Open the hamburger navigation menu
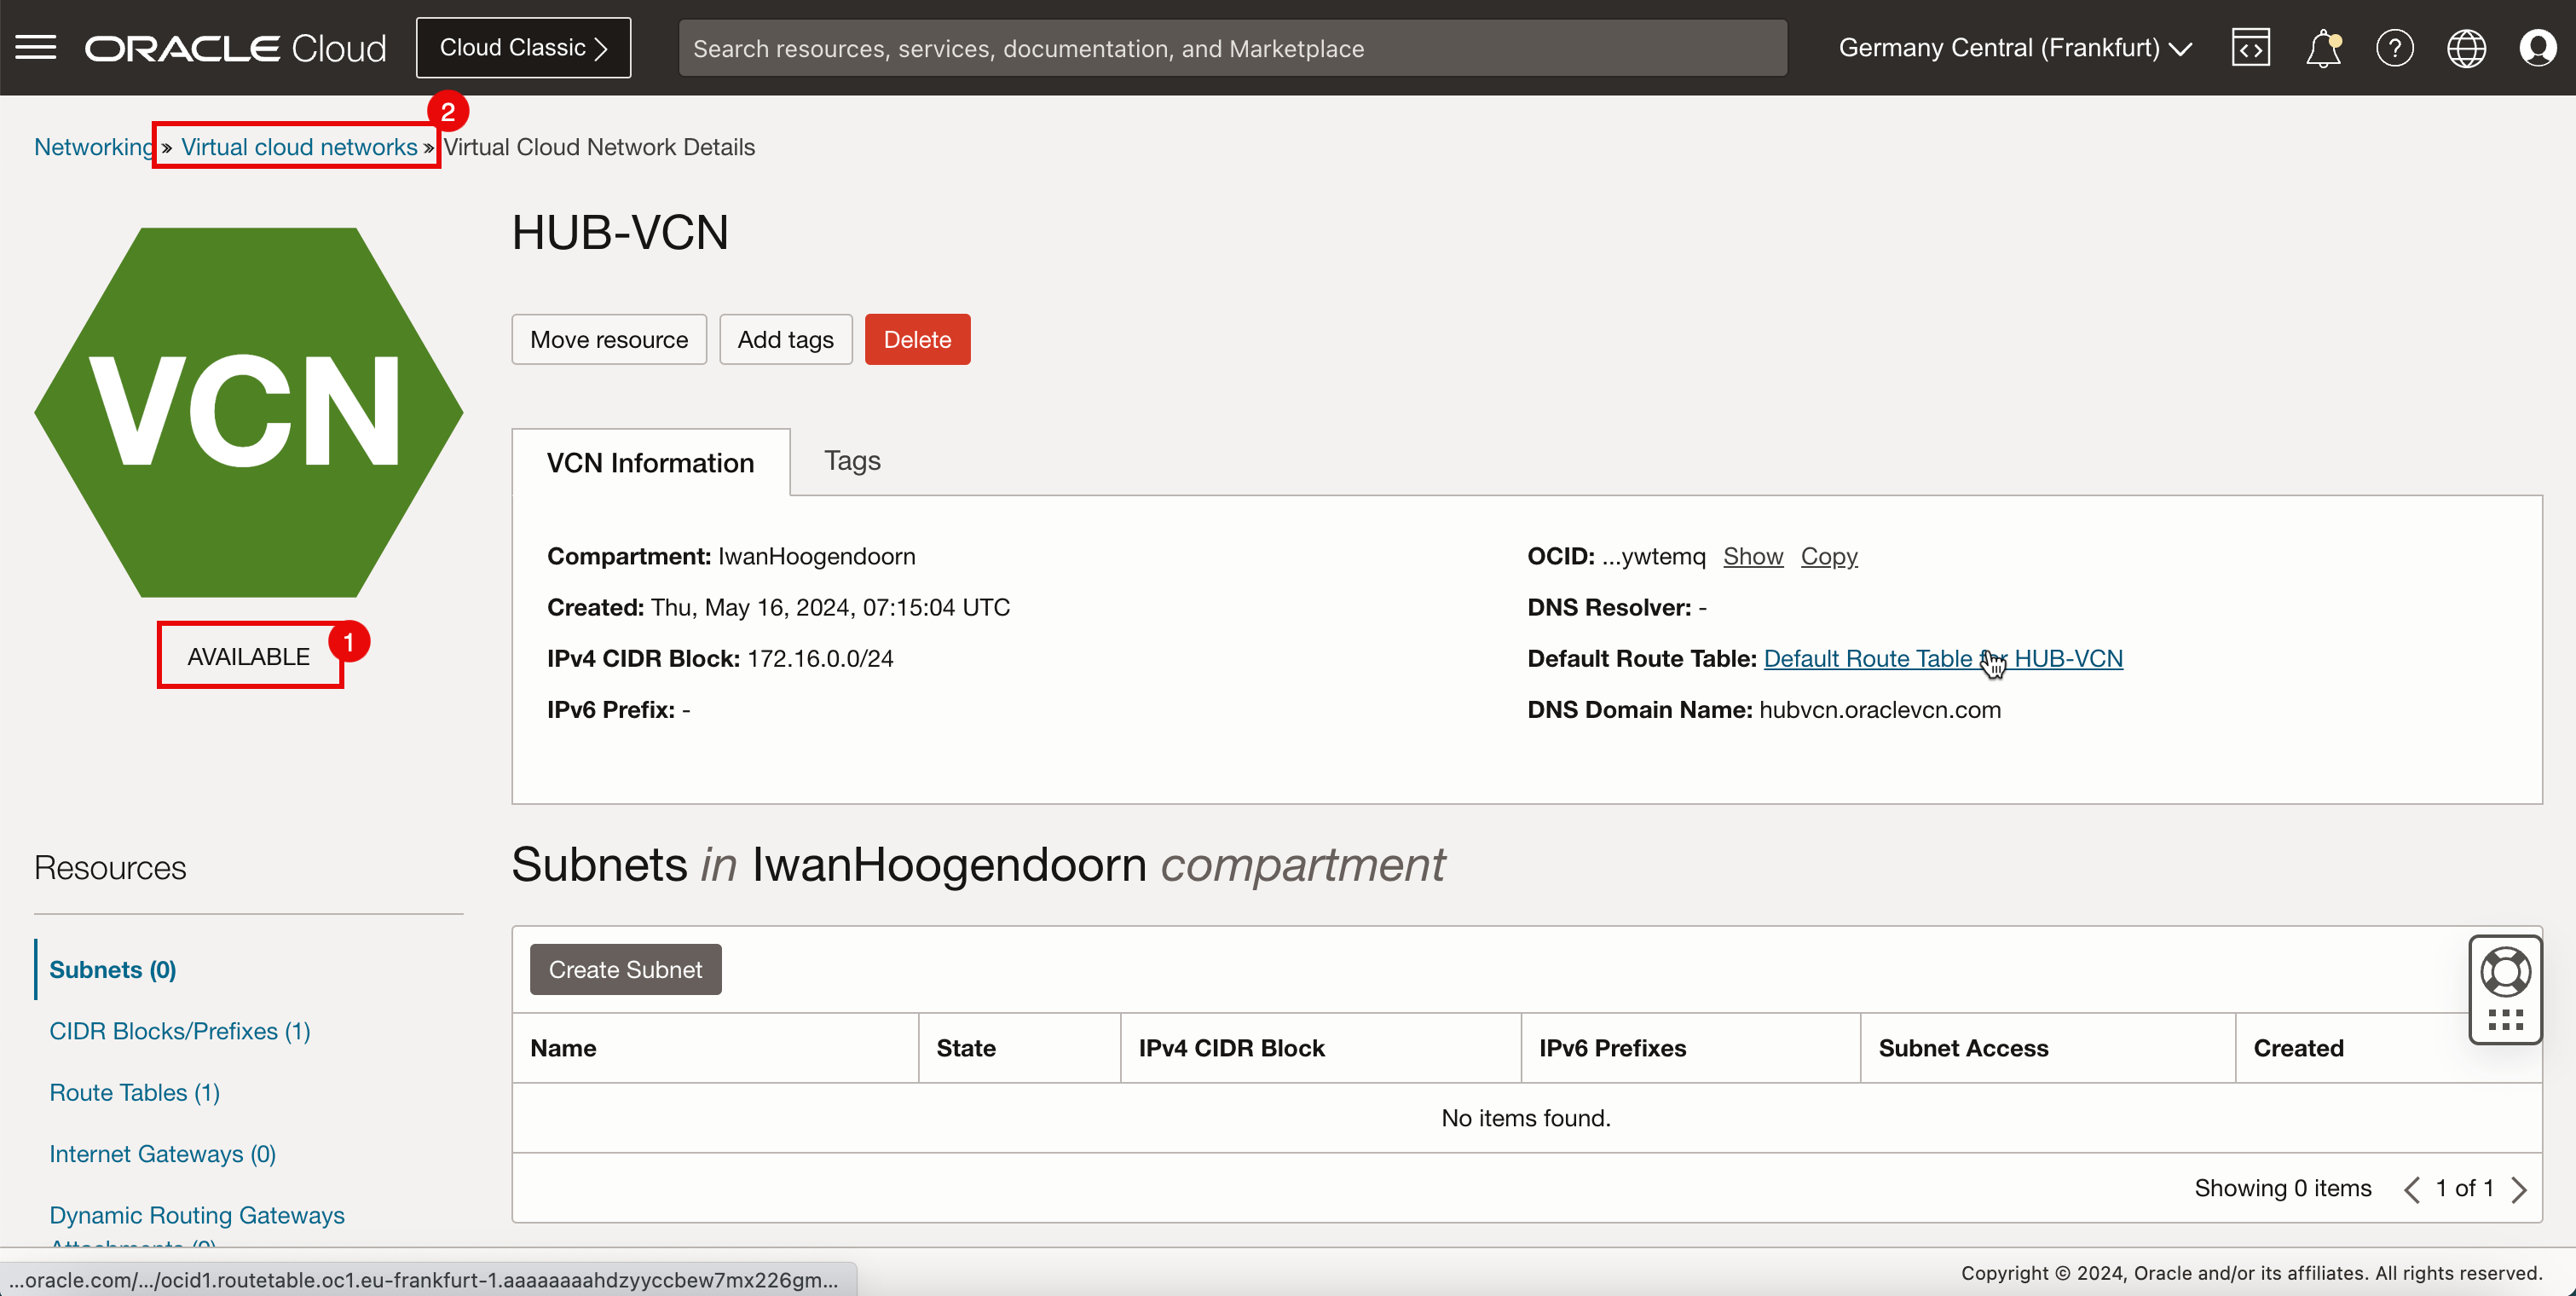Image resolution: width=2576 pixels, height=1296 pixels. (36, 47)
